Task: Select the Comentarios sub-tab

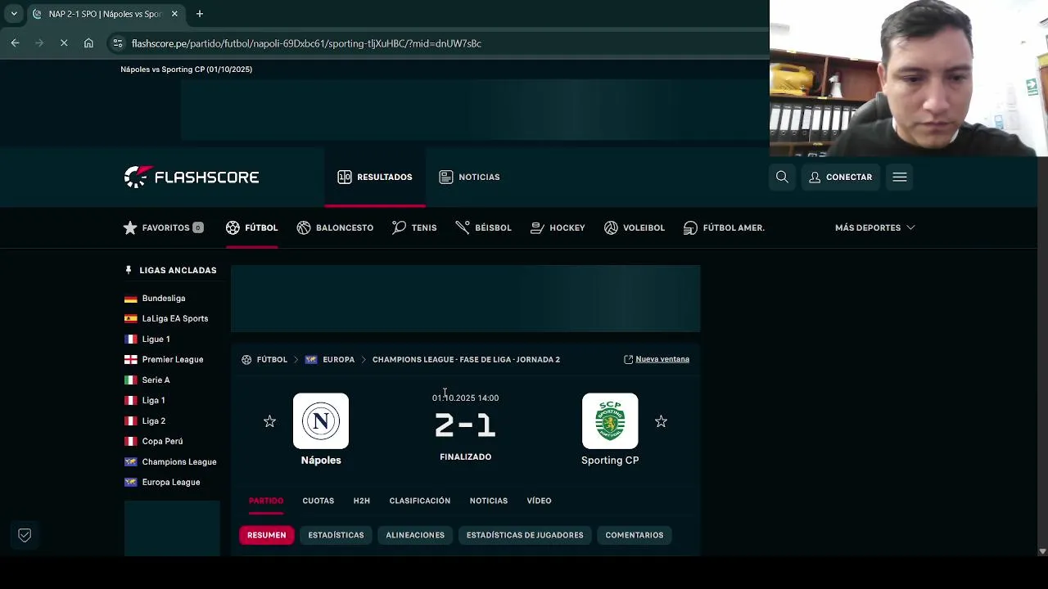Action: [x=635, y=535]
